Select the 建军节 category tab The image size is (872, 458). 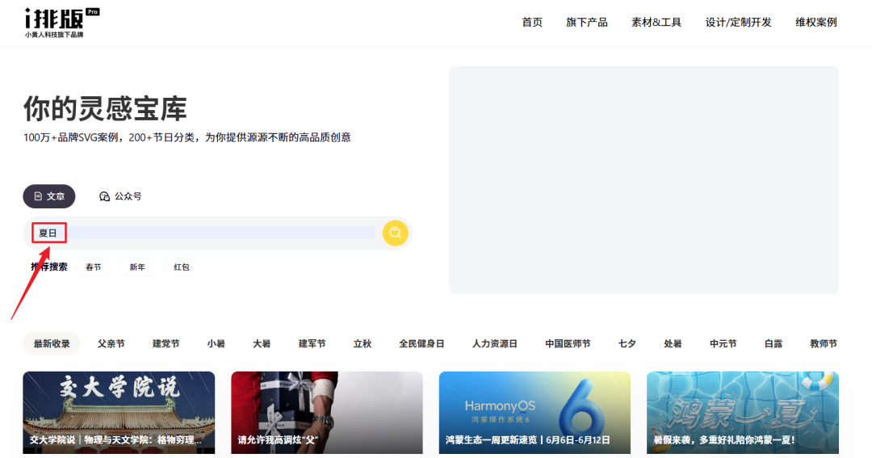click(312, 344)
